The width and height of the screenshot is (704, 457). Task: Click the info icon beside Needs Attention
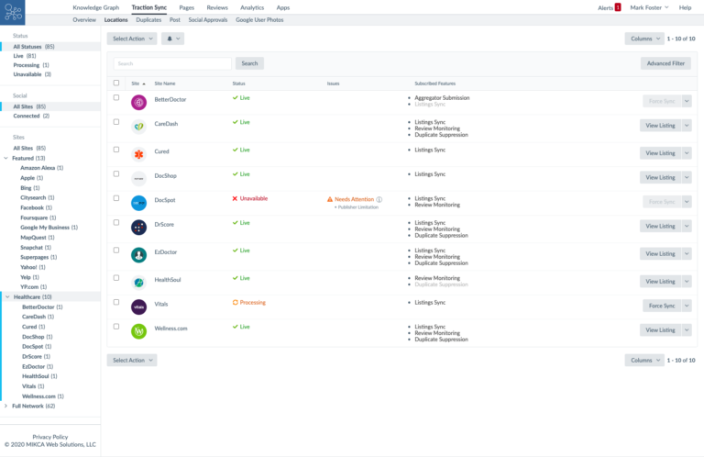coord(379,199)
